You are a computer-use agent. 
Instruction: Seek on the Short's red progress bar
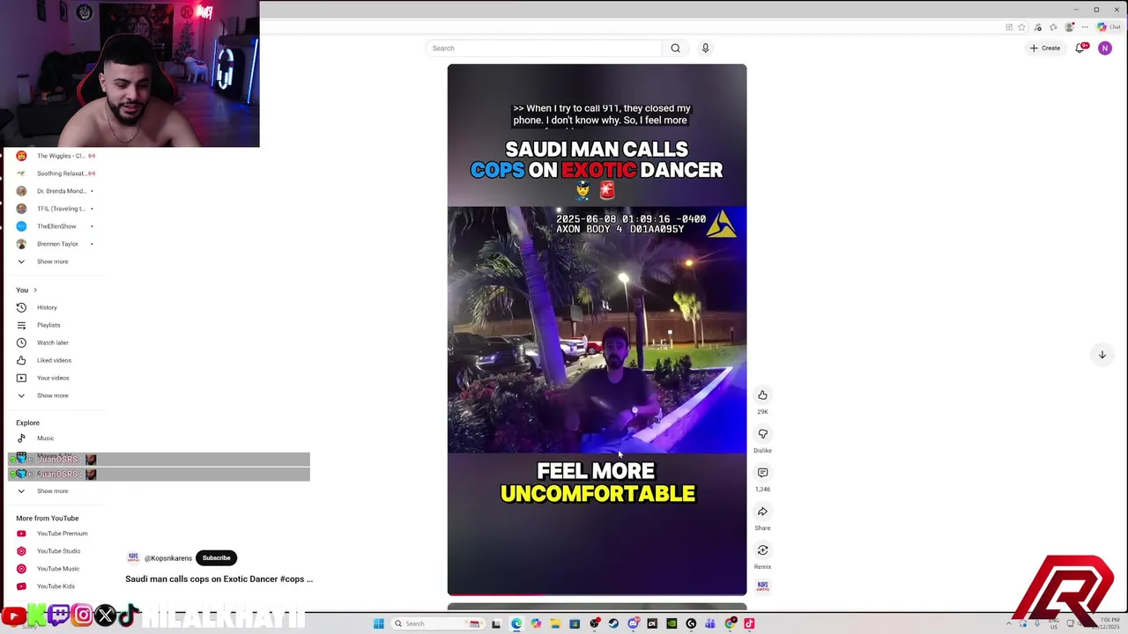[597, 594]
